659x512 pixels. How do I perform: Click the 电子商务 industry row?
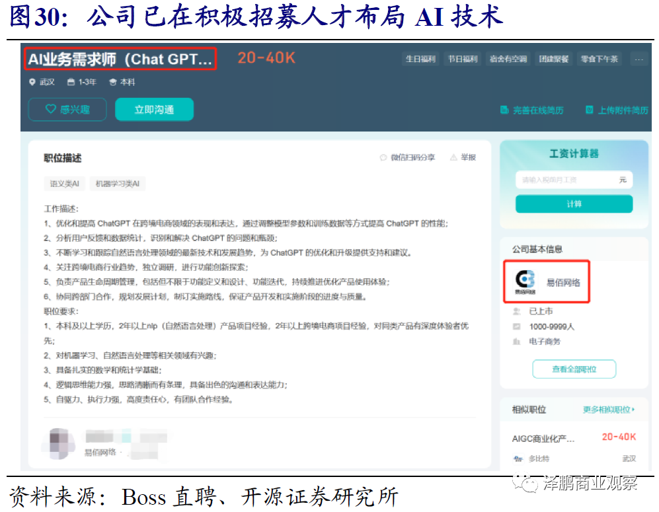[x=537, y=342]
